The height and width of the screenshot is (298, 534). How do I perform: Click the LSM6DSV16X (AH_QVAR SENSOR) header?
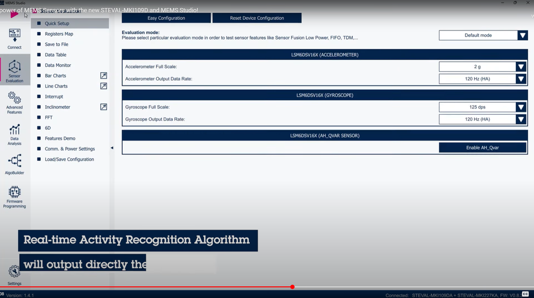(325, 136)
